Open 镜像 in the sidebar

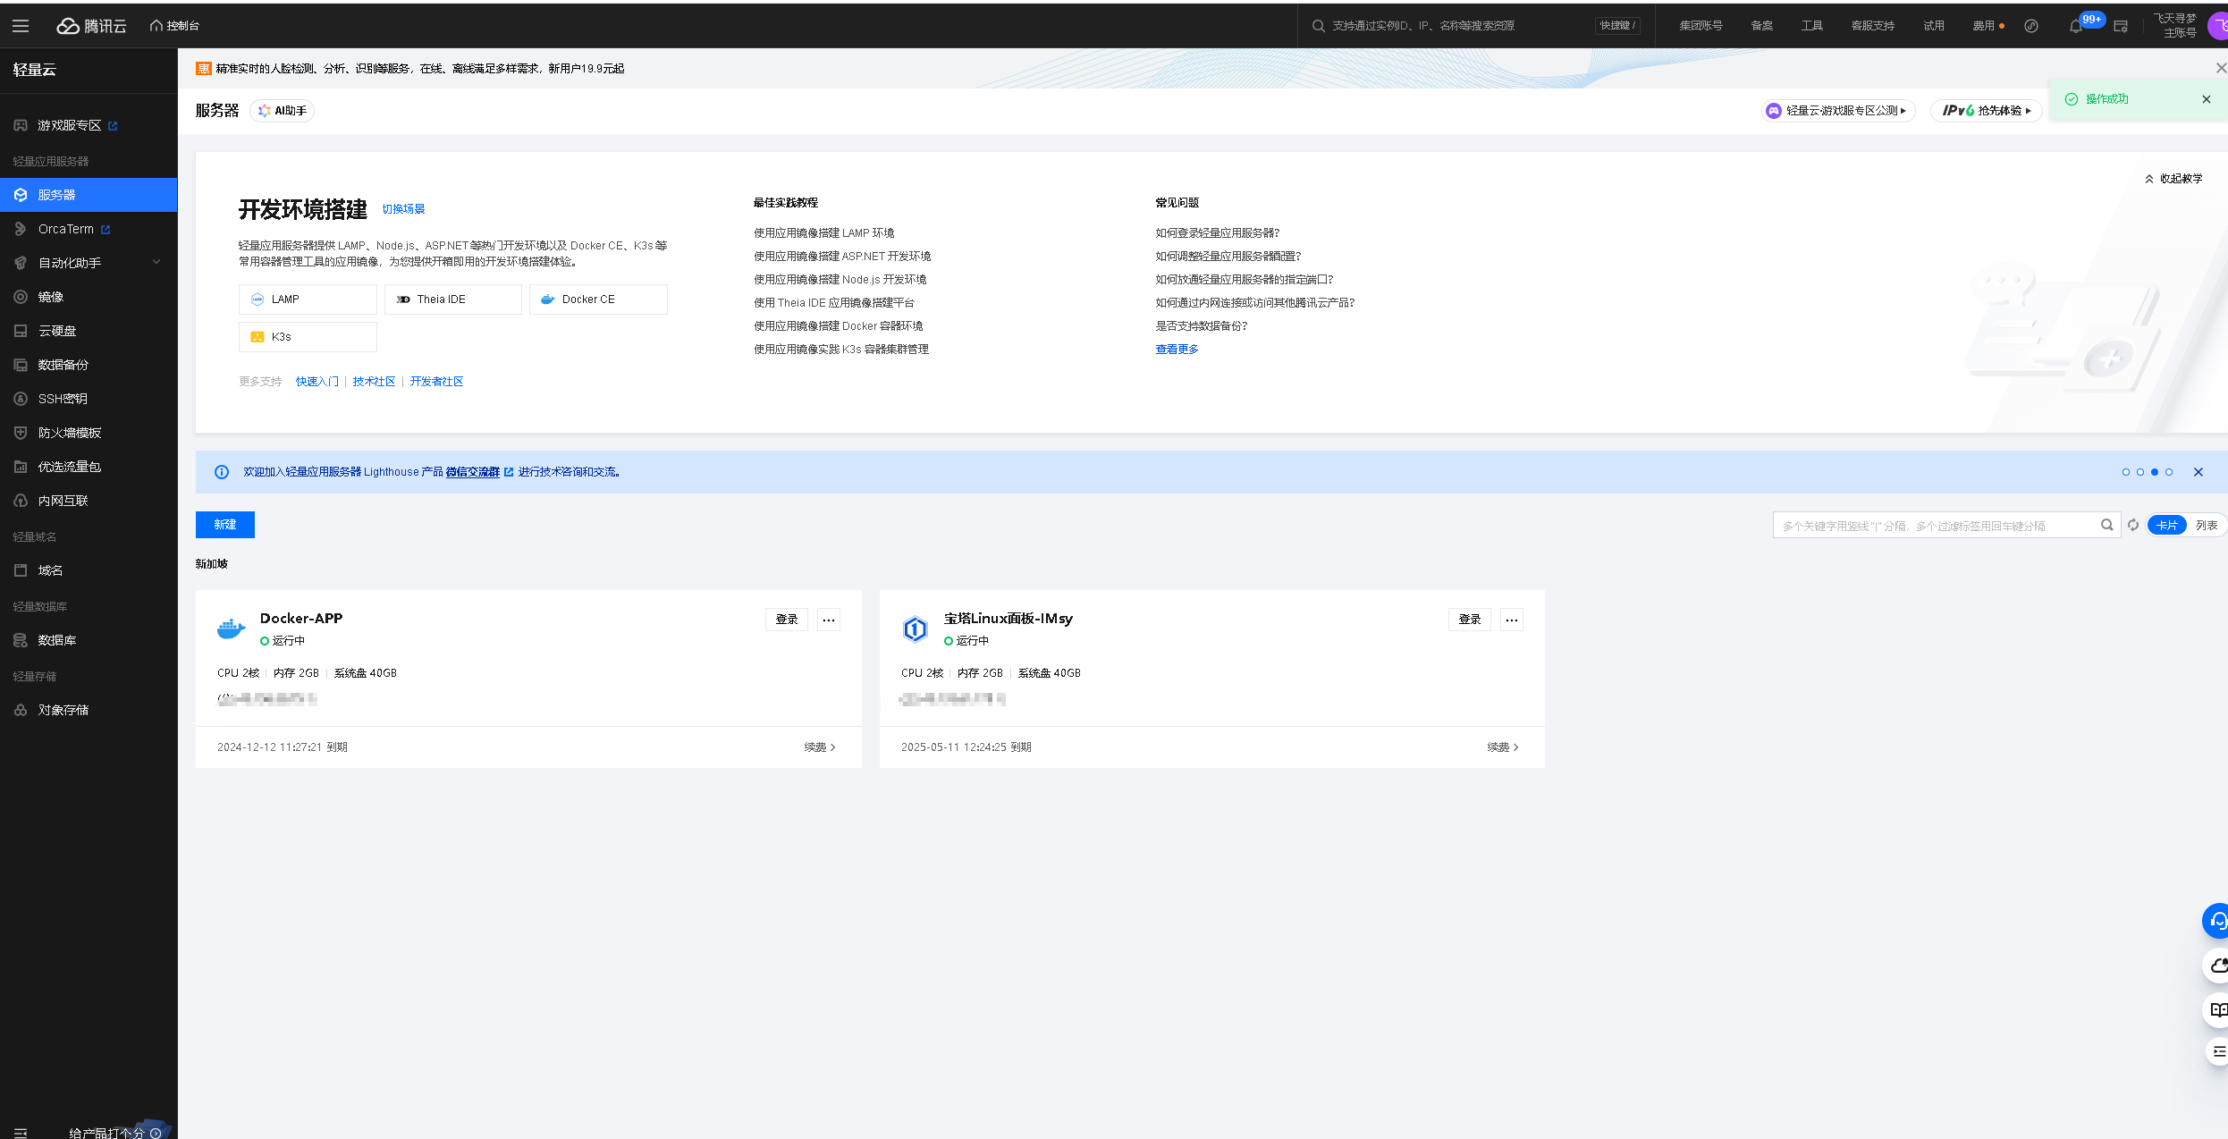coord(51,297)
